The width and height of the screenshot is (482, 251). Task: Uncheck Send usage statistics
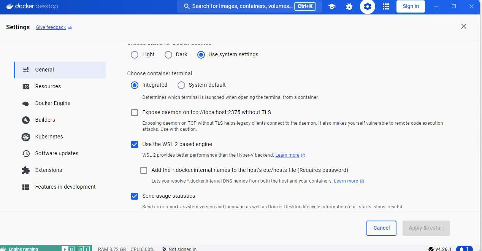(135, 196)
